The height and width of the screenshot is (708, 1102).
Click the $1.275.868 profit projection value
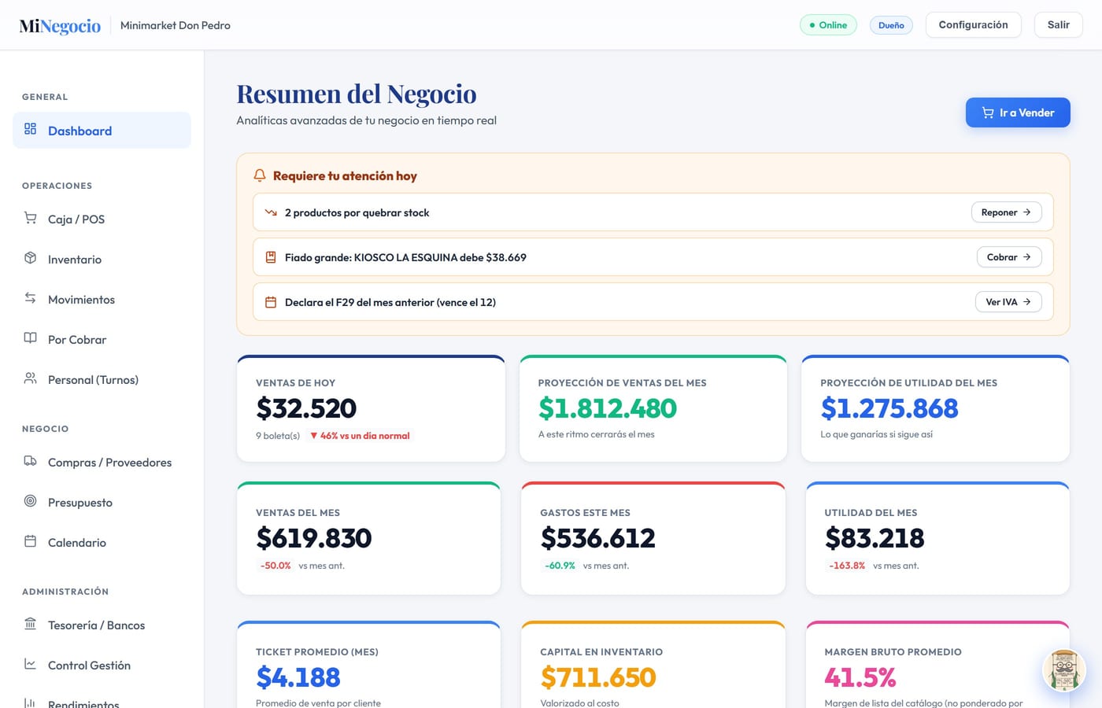click(x=889, y=408)
